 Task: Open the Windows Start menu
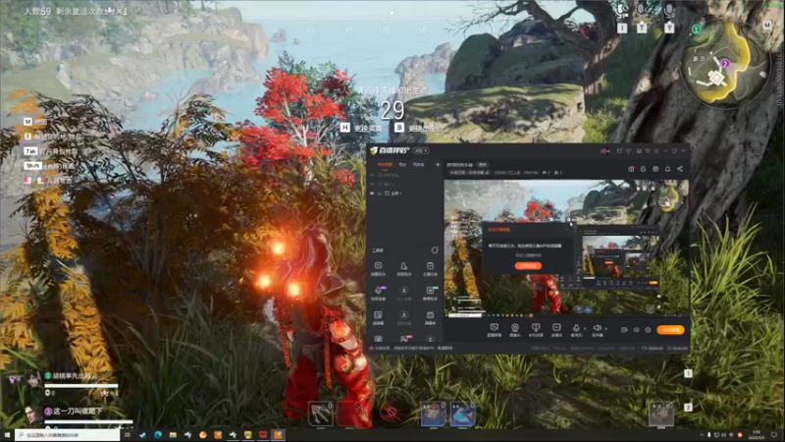point(7,435)
